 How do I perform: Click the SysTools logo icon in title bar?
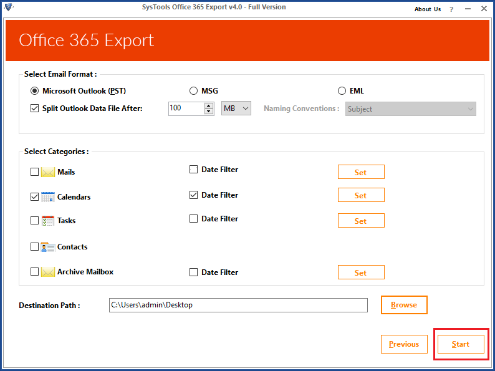9,7
